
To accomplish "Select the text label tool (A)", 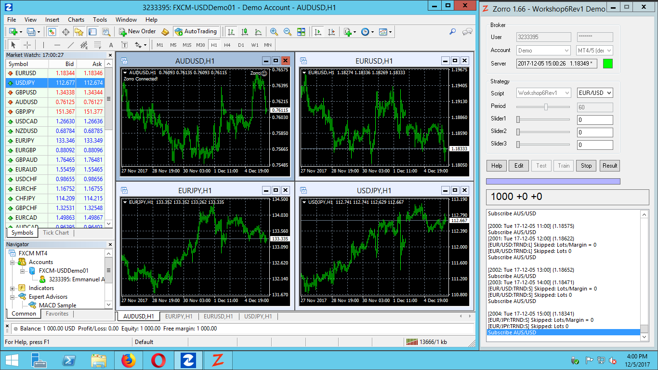I will [111, 45].
